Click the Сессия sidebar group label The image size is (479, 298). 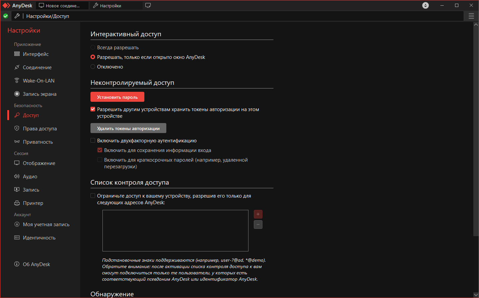point(21,153)
